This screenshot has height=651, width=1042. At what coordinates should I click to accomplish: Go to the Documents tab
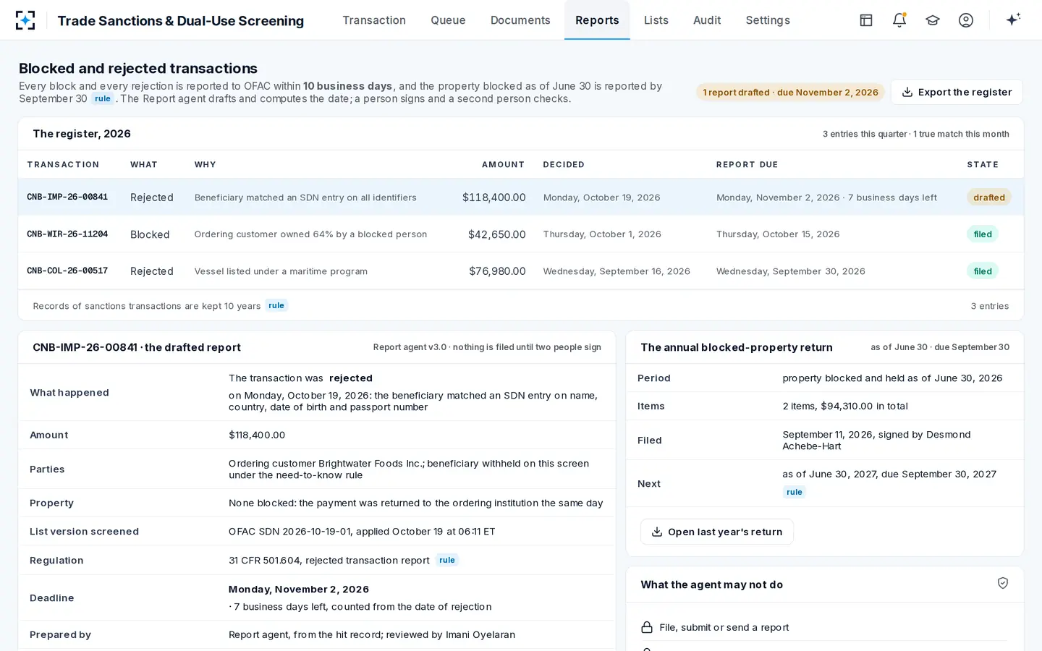[520, 20]
